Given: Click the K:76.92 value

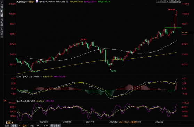Looking at the screenshot, I should pyautogui.click(x=31, y=101).
